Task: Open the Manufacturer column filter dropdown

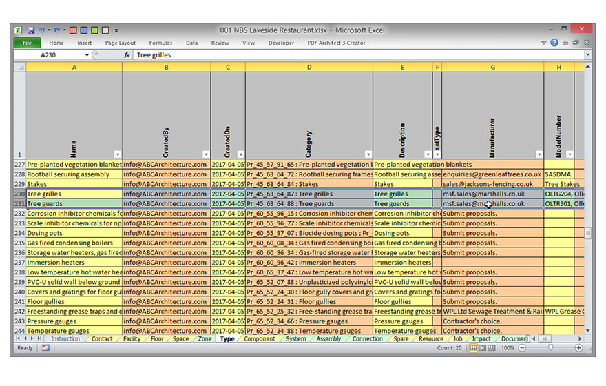Action: tap(539, 154)
